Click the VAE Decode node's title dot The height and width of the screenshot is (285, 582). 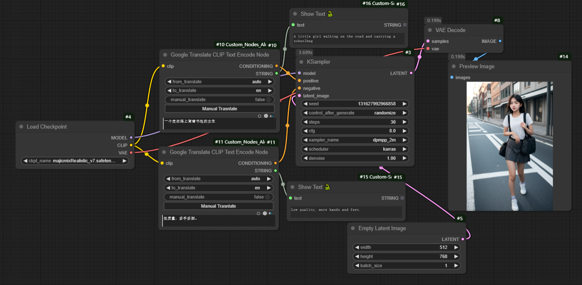click(430, 30)
